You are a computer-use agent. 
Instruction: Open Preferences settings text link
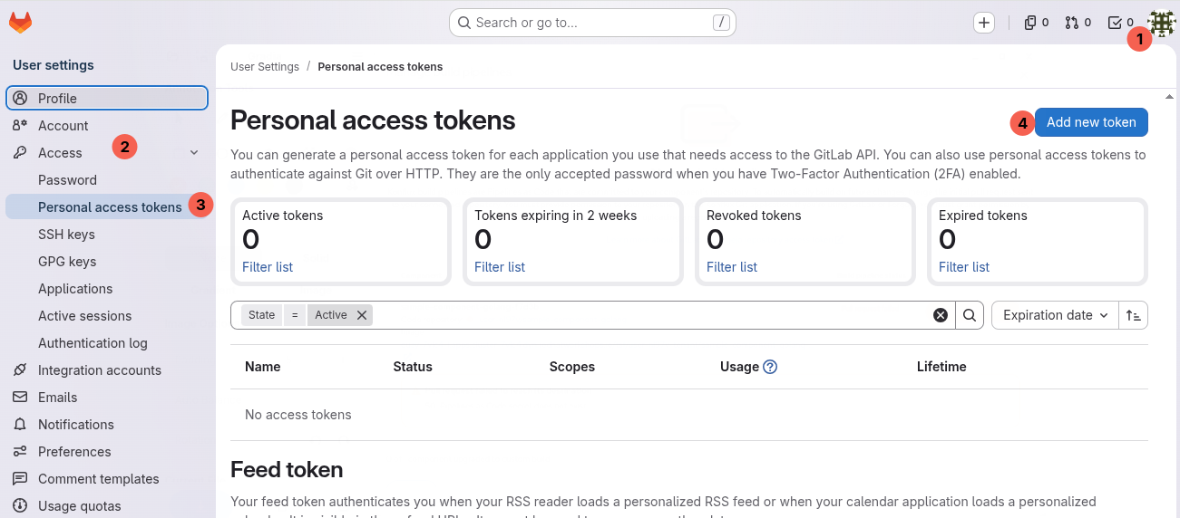(x=74, y=451)
